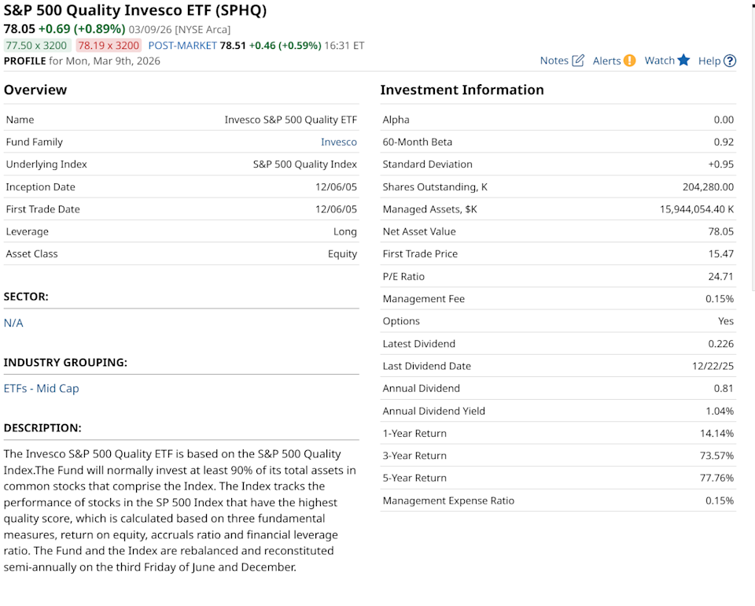This screenshot has width=755, height=606.
Task: Click the Management Expense Ratio row label
Action: pyautogui.click(x=448, y=501)
